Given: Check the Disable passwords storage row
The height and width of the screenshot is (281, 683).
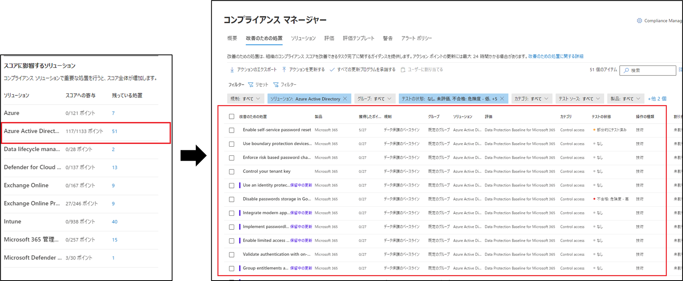Looking at the screenshot, I should (231, 199).
